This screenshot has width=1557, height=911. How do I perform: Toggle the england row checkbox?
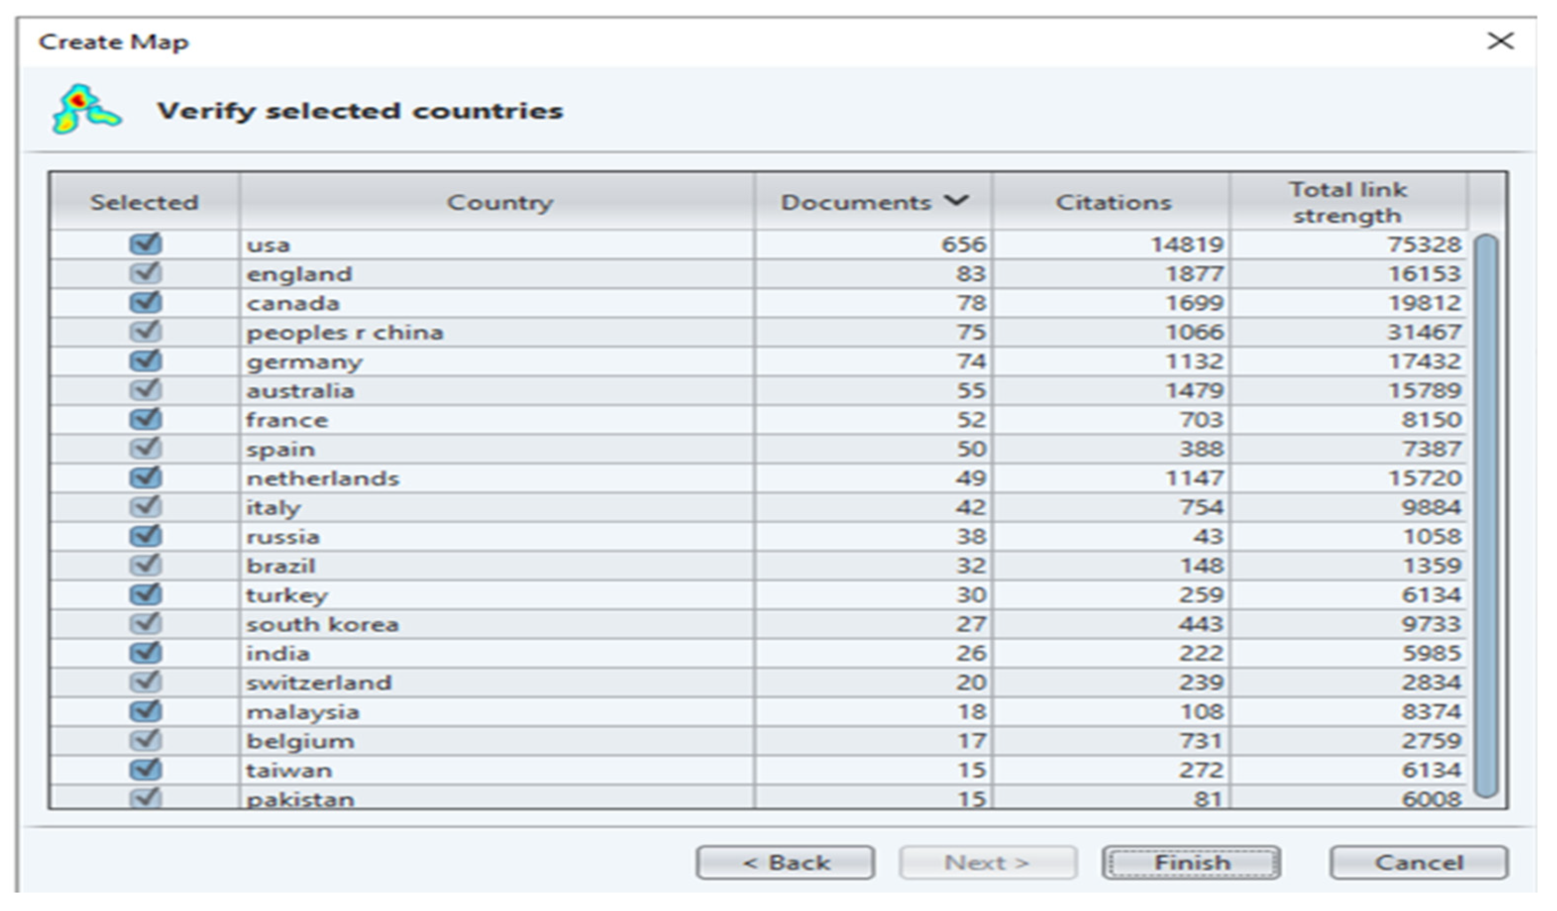pos(146,273)
